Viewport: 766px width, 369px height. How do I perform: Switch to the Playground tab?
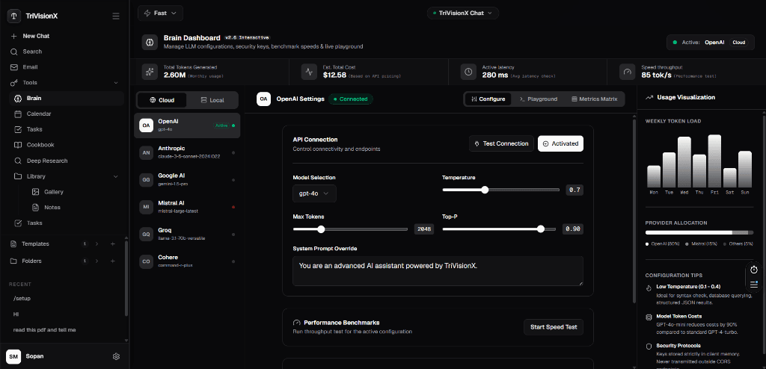click(539, 99)
